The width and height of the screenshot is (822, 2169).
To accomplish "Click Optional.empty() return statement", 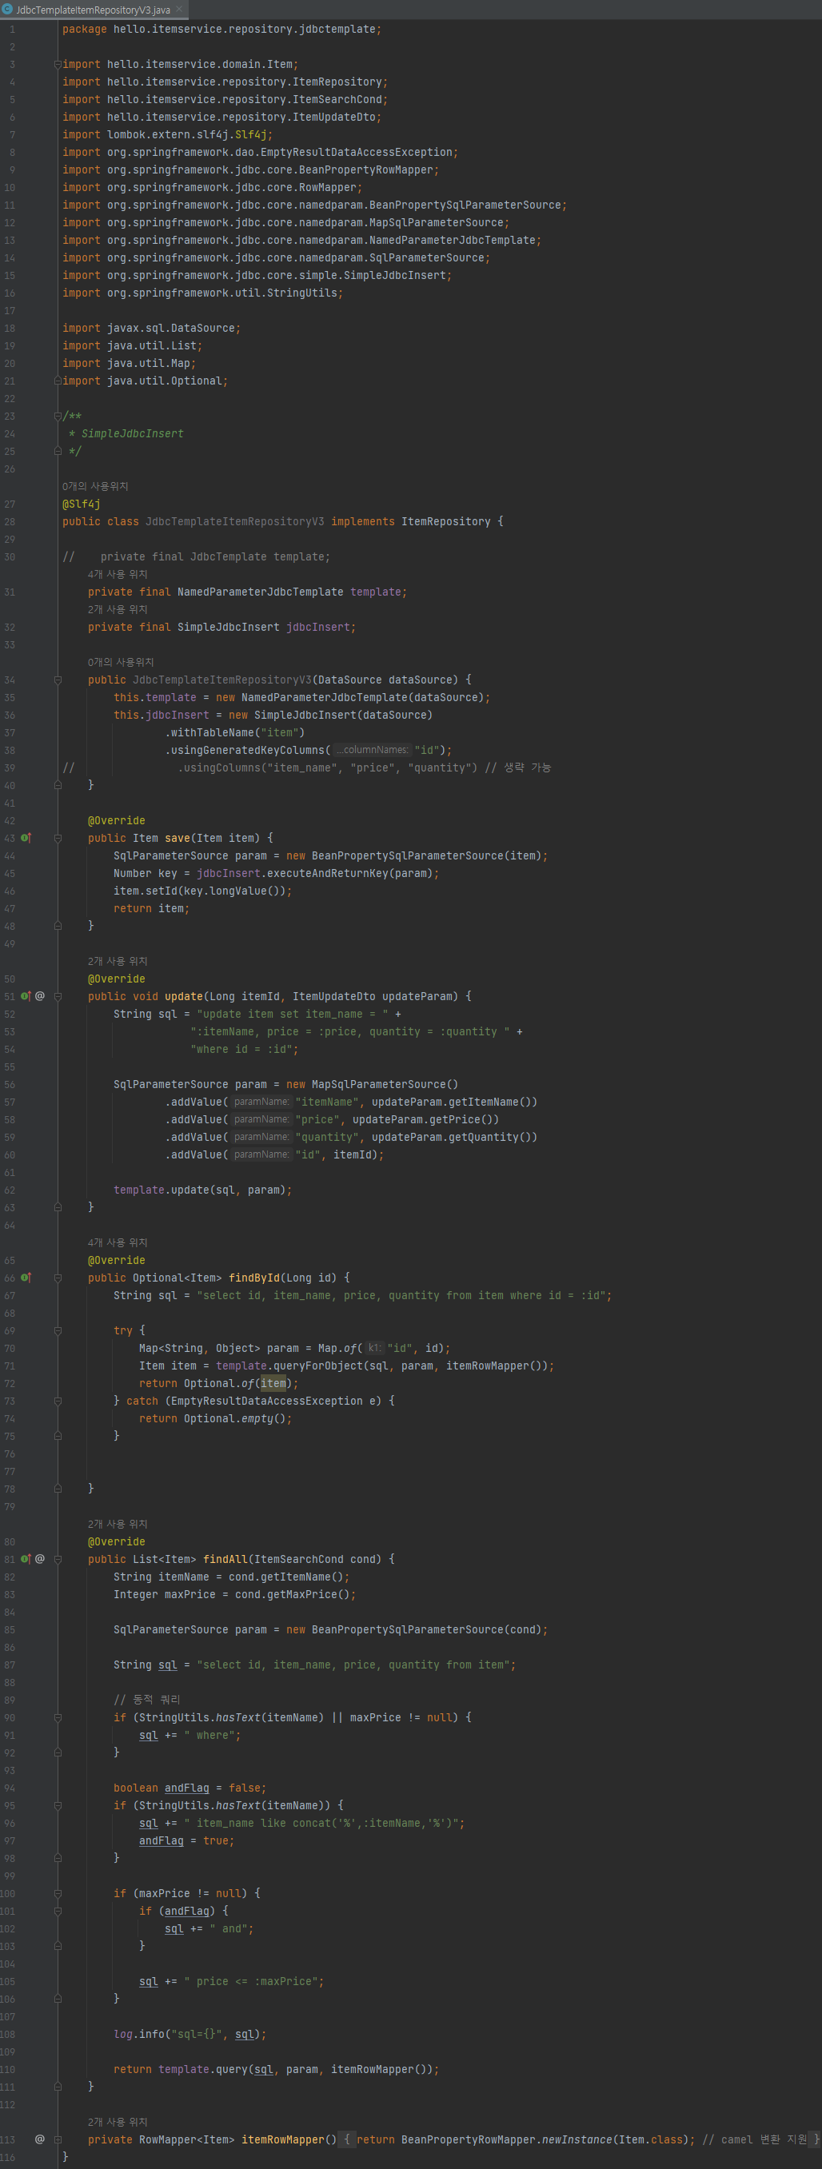I will [x=216, y=1419].
